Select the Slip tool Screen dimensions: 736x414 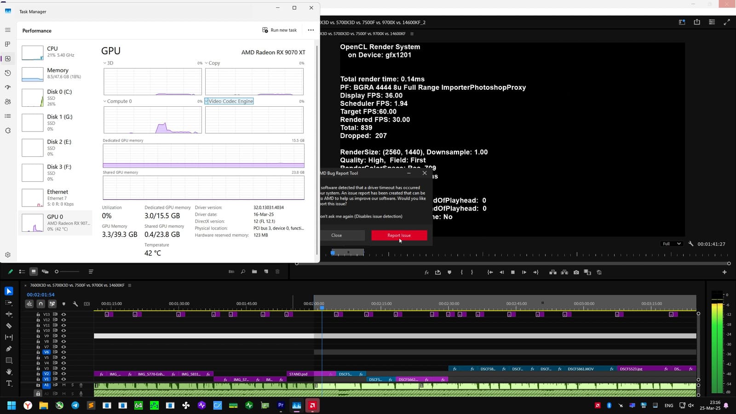pos(9,337)
